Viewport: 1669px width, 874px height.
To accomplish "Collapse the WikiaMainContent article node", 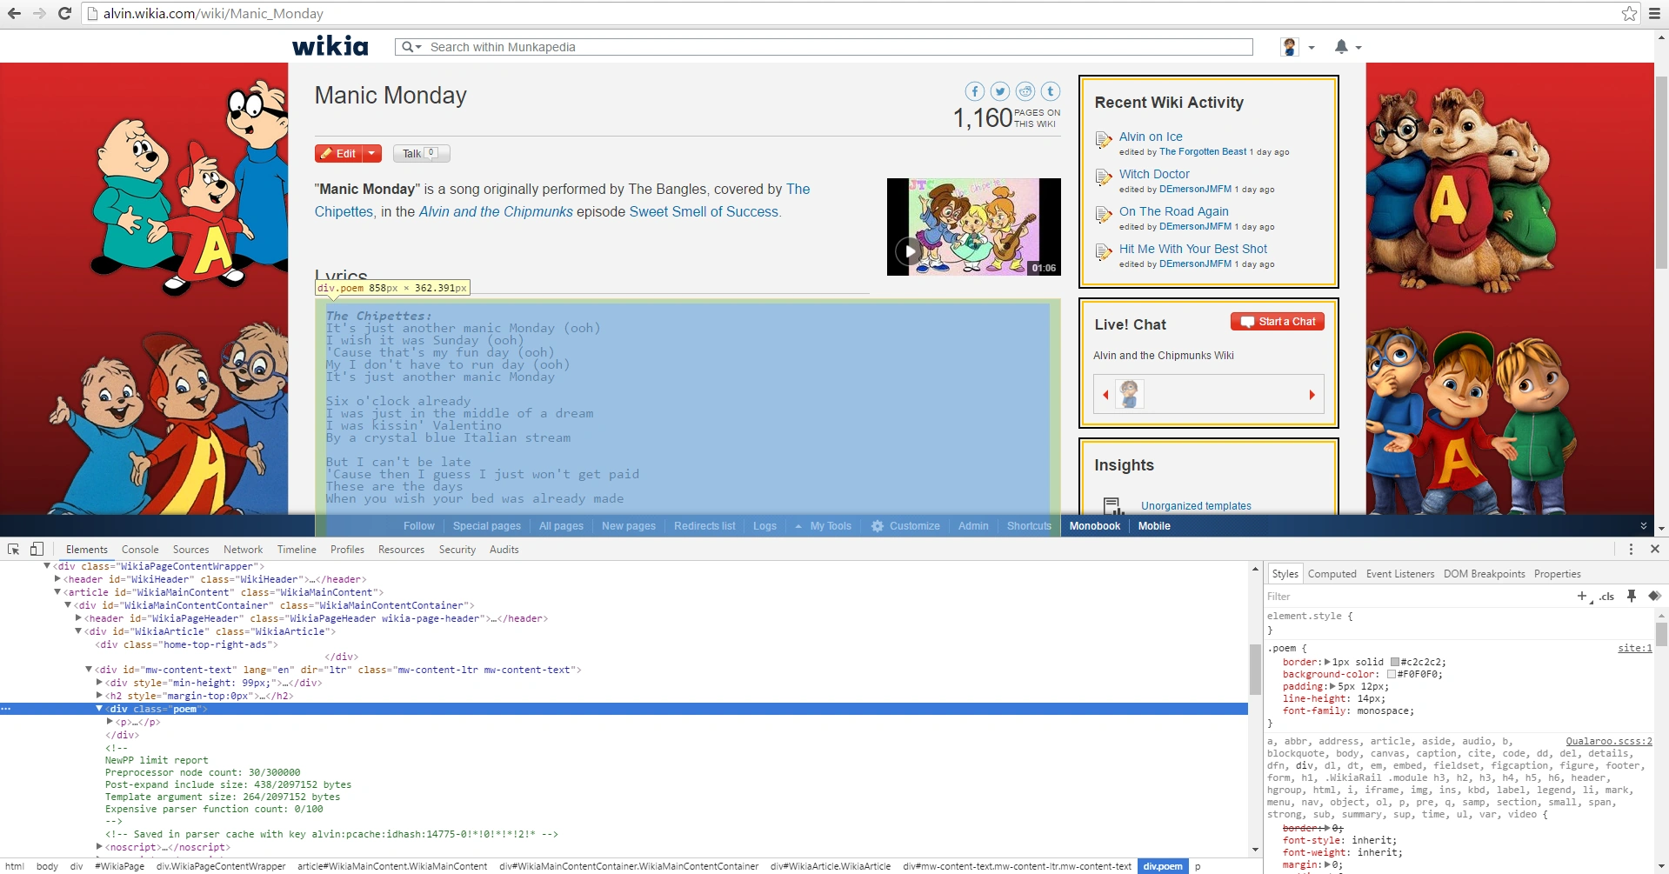I will click(x=57, y=592).
